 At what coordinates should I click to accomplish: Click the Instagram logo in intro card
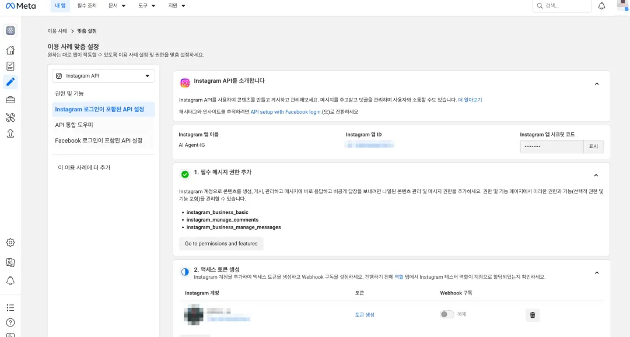point(185,83)
